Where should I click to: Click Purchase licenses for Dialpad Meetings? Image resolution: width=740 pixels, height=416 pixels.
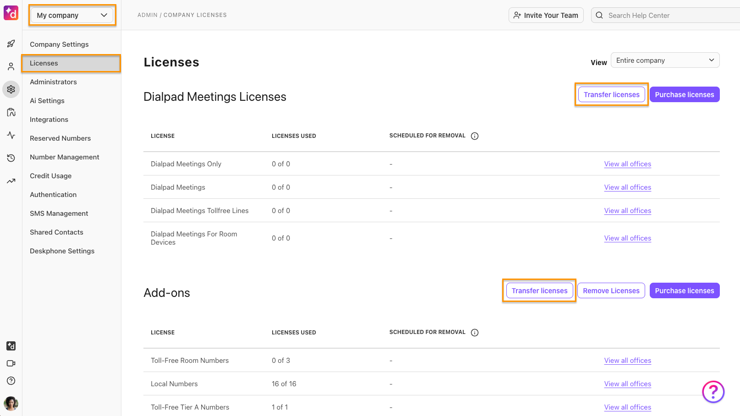point(685,94)
